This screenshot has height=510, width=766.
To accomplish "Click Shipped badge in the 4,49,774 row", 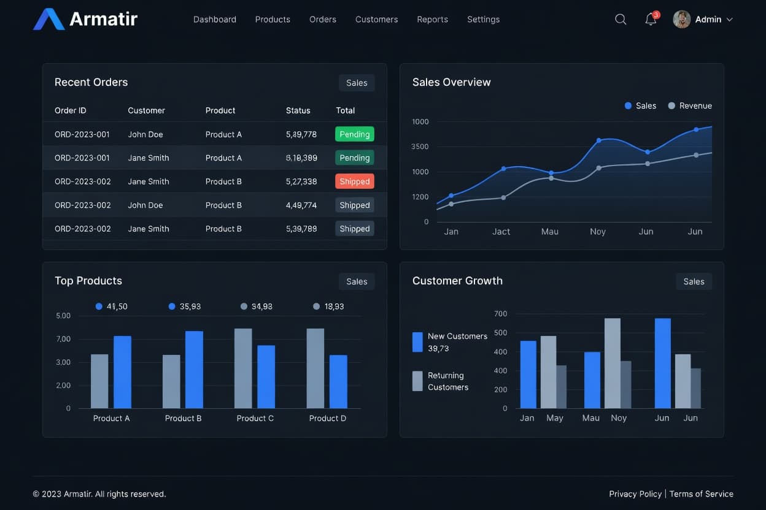I will pos(355,205).
